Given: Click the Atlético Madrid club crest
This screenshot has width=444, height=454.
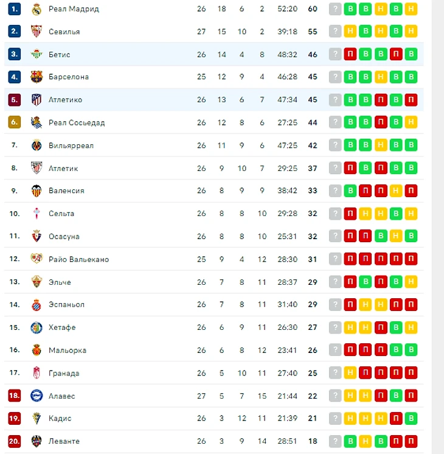Looking at the screenshot, I should pyautogui.click(x=36, y=100).
